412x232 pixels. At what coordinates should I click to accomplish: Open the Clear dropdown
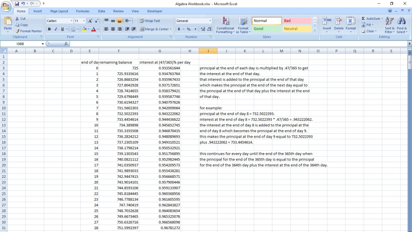click(x=369, y=31)
